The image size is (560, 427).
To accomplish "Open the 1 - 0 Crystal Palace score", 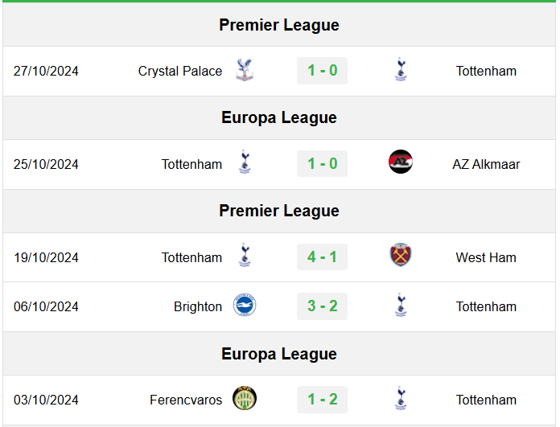I will 322,71.
